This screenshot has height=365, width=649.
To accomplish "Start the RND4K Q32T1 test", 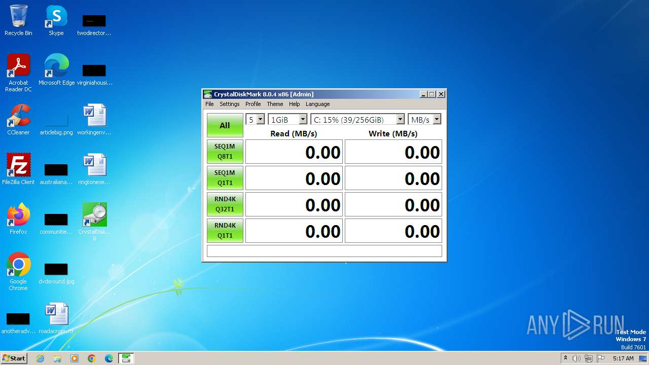I will coord(225,204).
